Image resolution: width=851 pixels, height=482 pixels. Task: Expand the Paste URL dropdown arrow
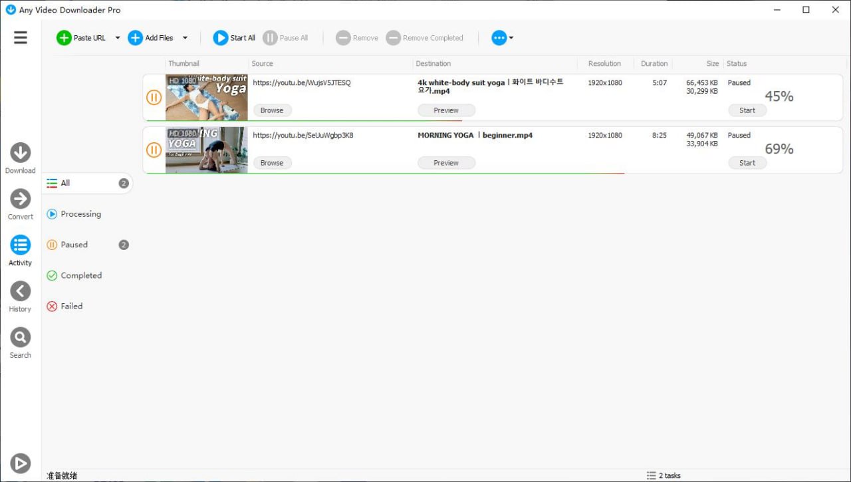coord(117,38)
